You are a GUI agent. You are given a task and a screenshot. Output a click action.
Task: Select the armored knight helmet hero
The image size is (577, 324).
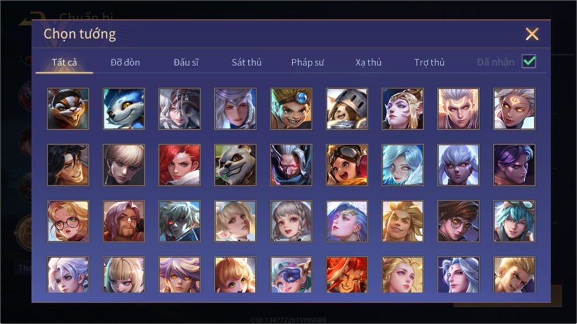click(x=347, y=109)
